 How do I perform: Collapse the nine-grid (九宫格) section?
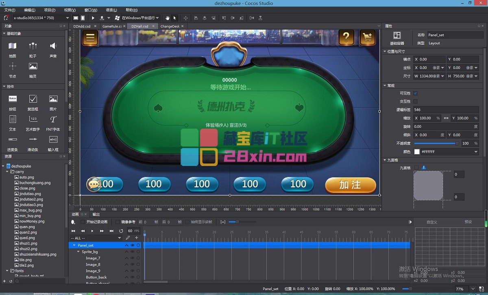385,160
